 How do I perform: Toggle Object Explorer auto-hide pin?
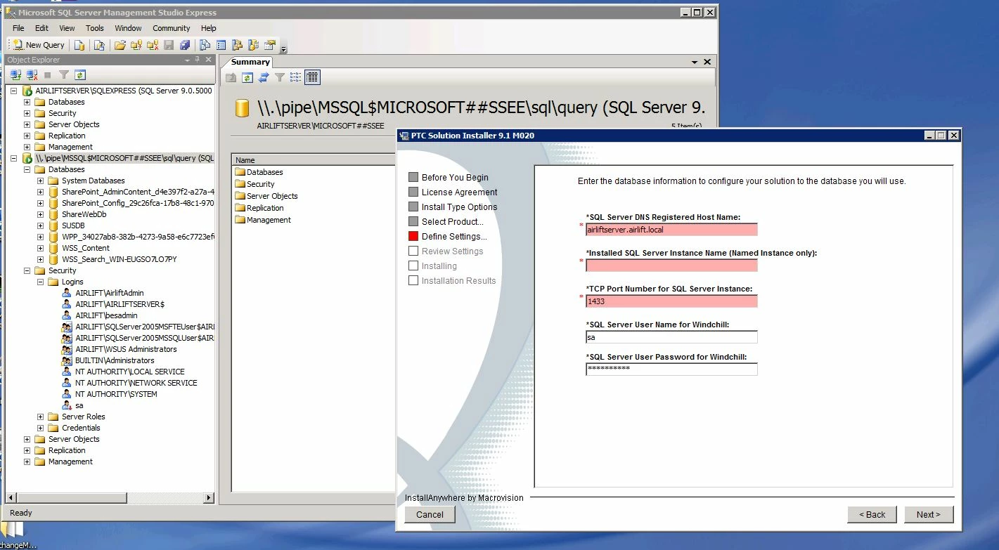(198, 60)
